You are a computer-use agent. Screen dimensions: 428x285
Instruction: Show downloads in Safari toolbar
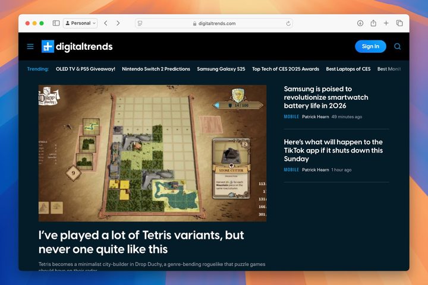pyautogui.click(x=360, y=23)
